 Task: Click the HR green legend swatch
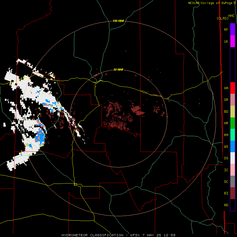[233, 123]
